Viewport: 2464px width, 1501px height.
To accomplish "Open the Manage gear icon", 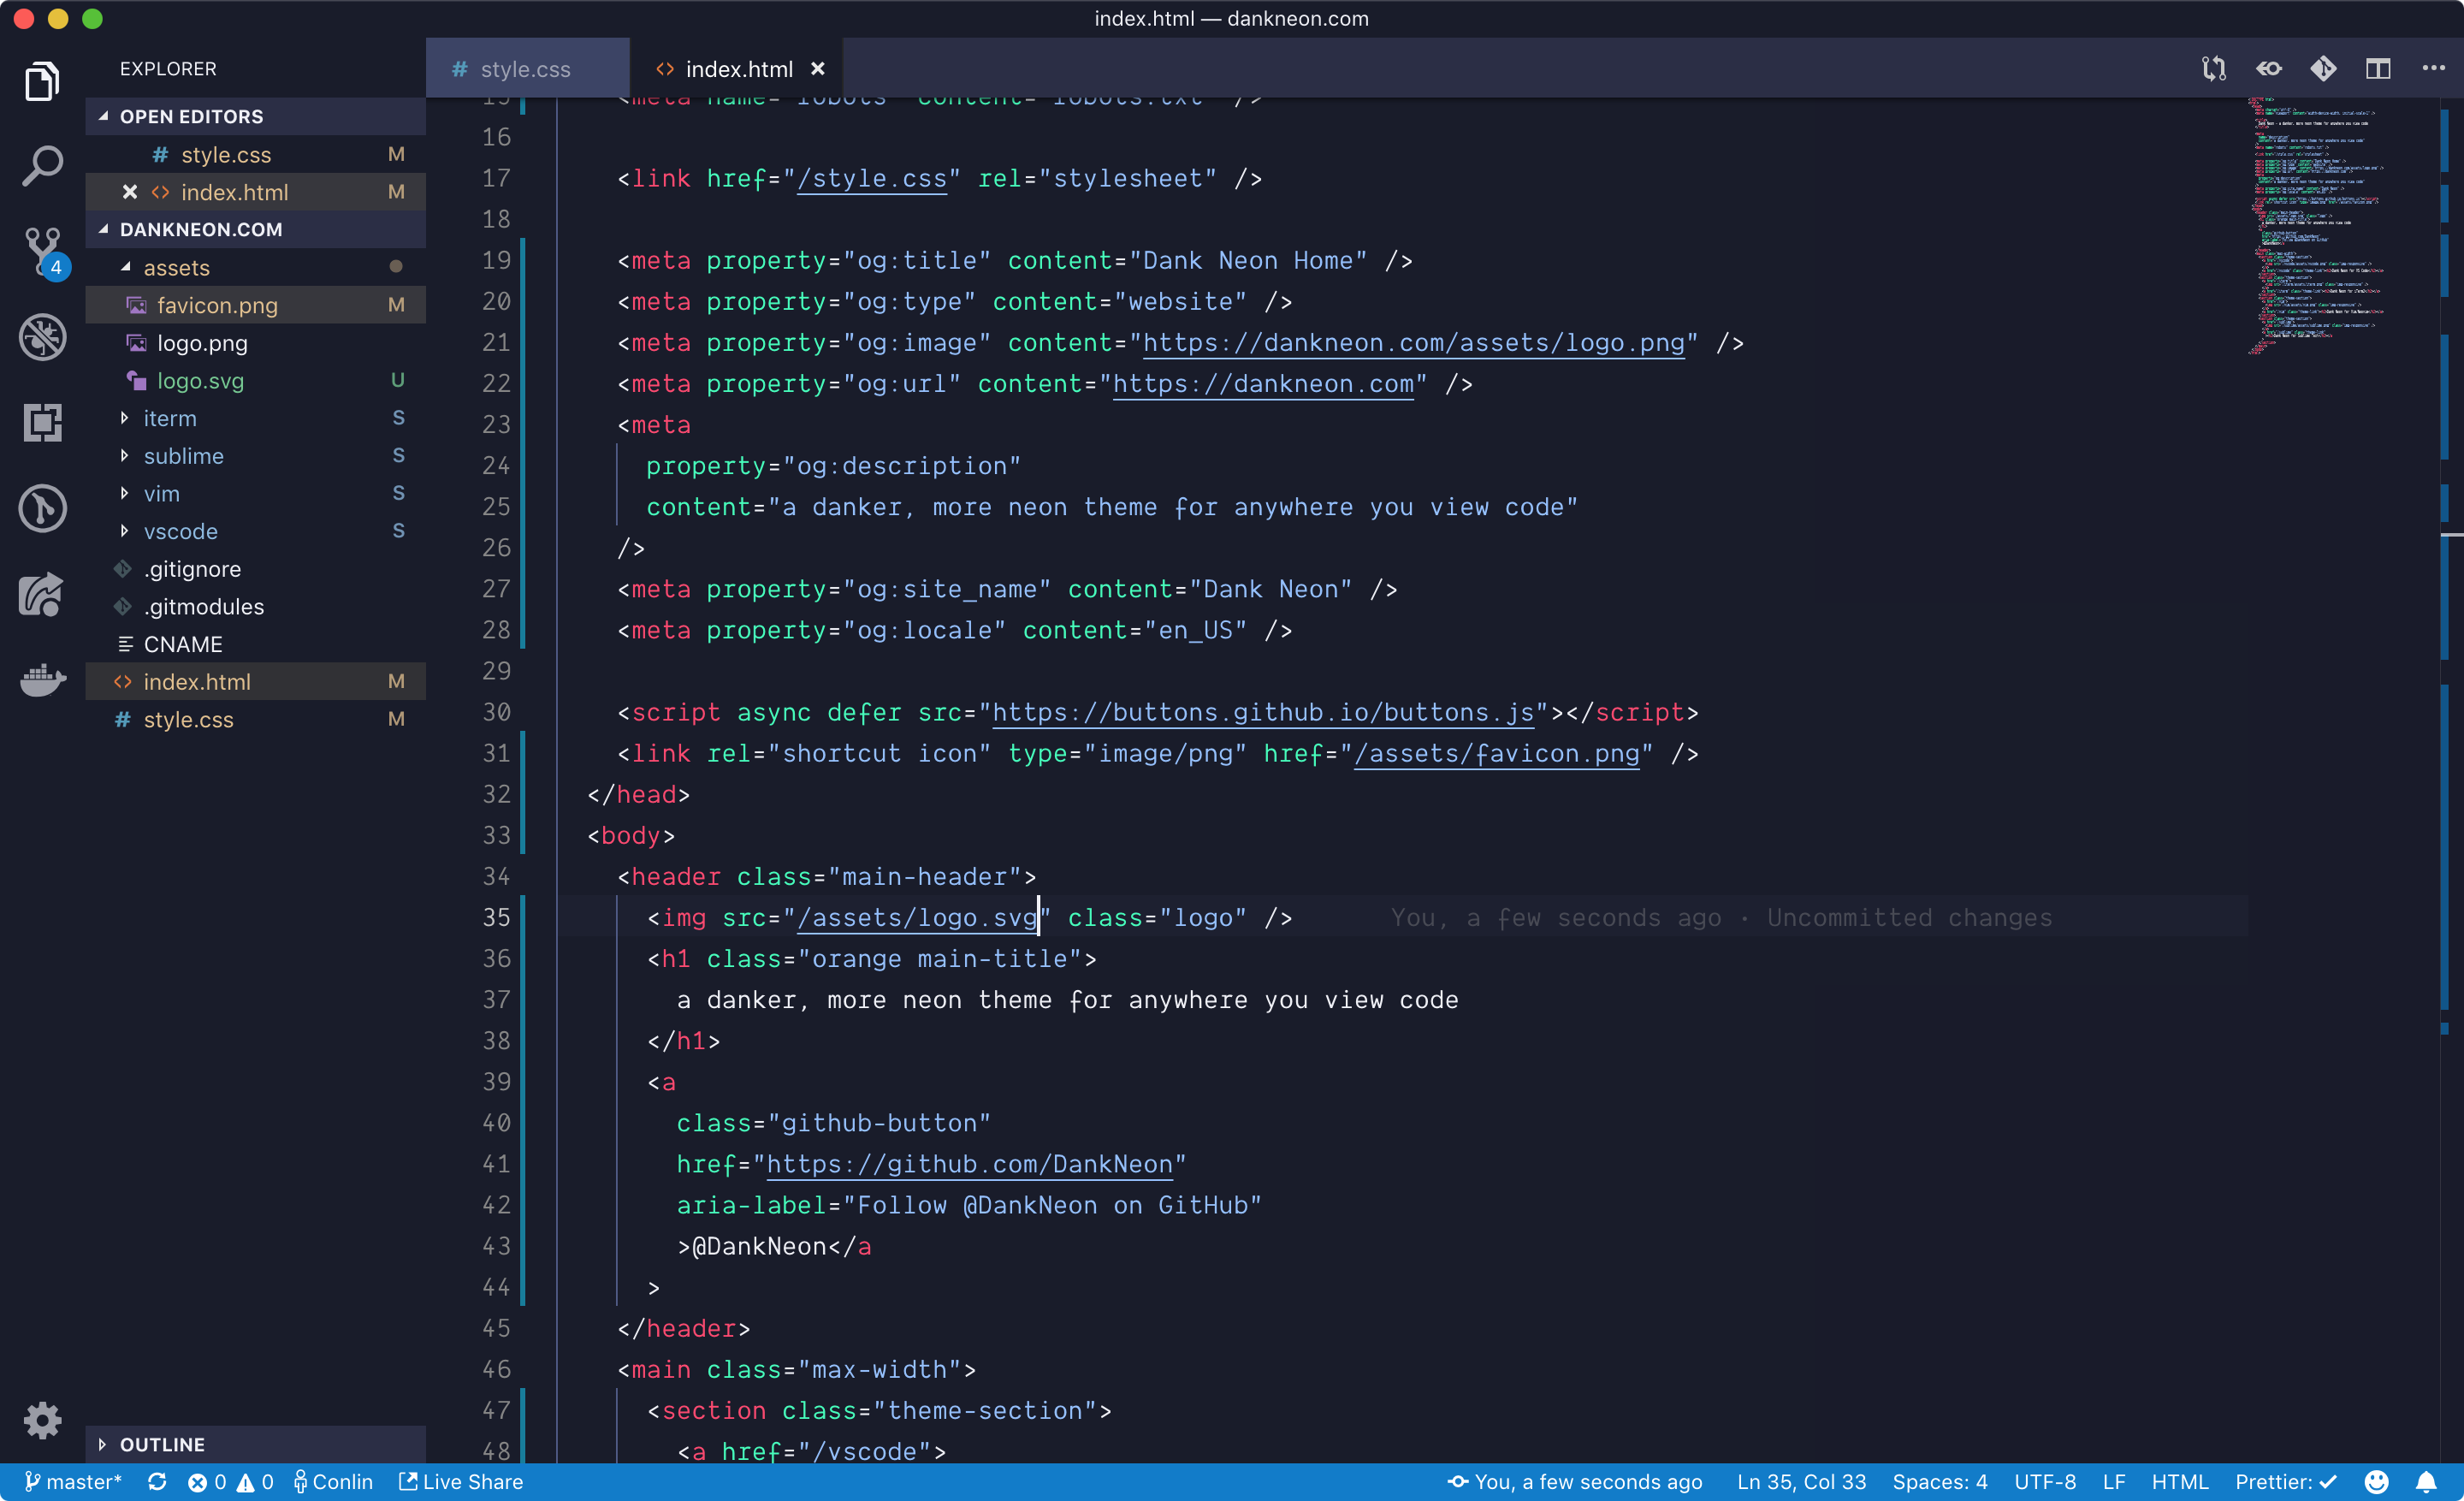I will [42, 1419].
